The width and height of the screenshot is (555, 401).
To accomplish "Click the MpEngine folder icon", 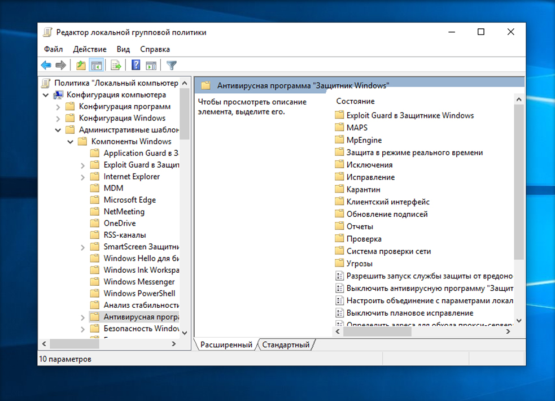I will [x=339, y=140].
